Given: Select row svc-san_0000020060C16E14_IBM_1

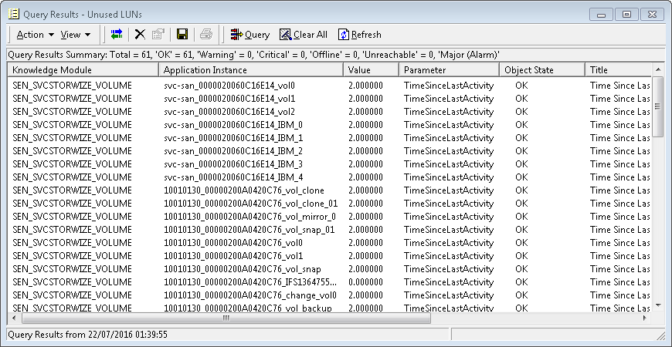Looking at the screenshot, I should (330, 138).
